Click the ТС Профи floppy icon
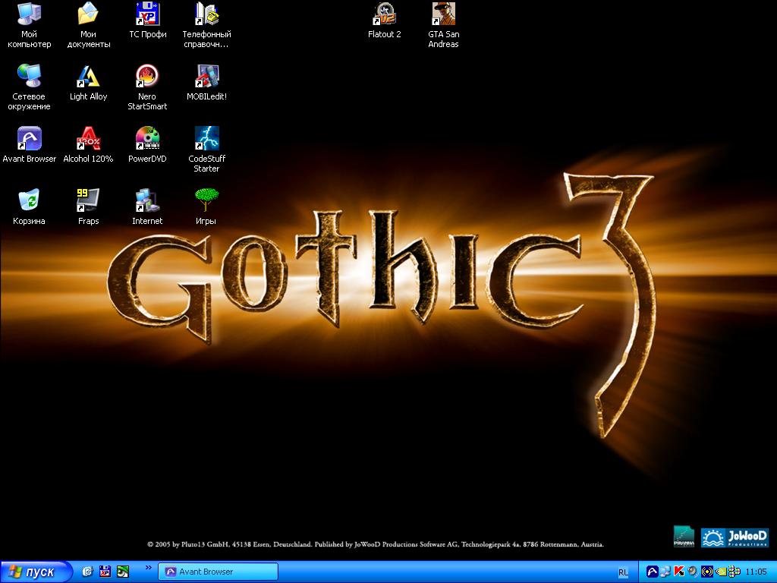 pos(147,14)
